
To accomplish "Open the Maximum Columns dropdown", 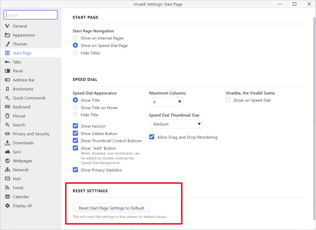I will click(x=166, y=102).
